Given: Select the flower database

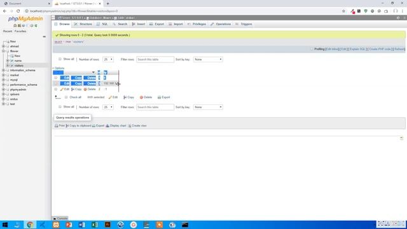Looking at the screenshot, I should coord(14,51).
